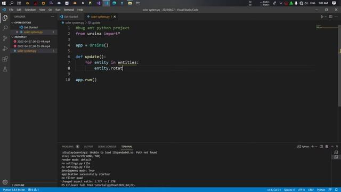The width and height of the screenshot is (341, 192).
Task: Show hidden system tray icons chevron
Action: pos(281,3)
